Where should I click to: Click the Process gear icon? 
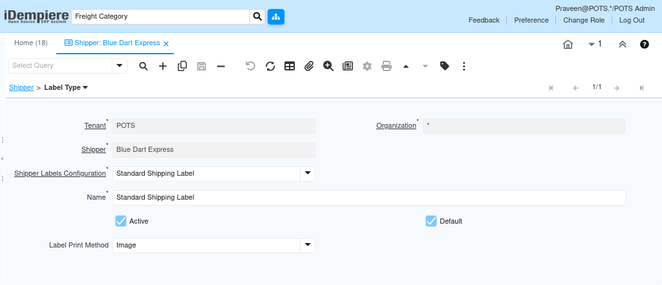[367, 67]
